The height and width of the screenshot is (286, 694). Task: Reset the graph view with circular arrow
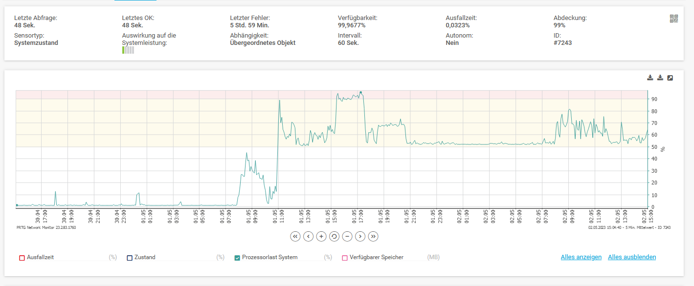[334, 236]
